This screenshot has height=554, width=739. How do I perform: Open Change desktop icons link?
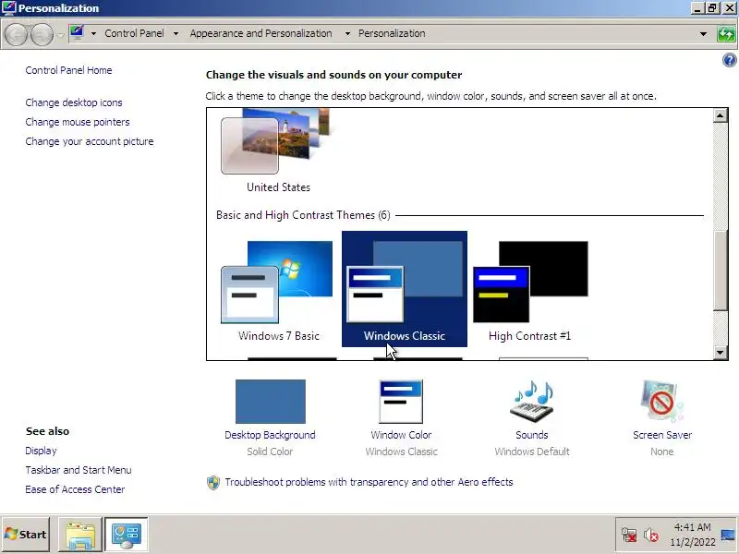coord(74,102)
